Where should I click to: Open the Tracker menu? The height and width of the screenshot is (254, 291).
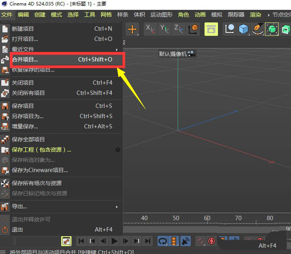tap(236, 15)
